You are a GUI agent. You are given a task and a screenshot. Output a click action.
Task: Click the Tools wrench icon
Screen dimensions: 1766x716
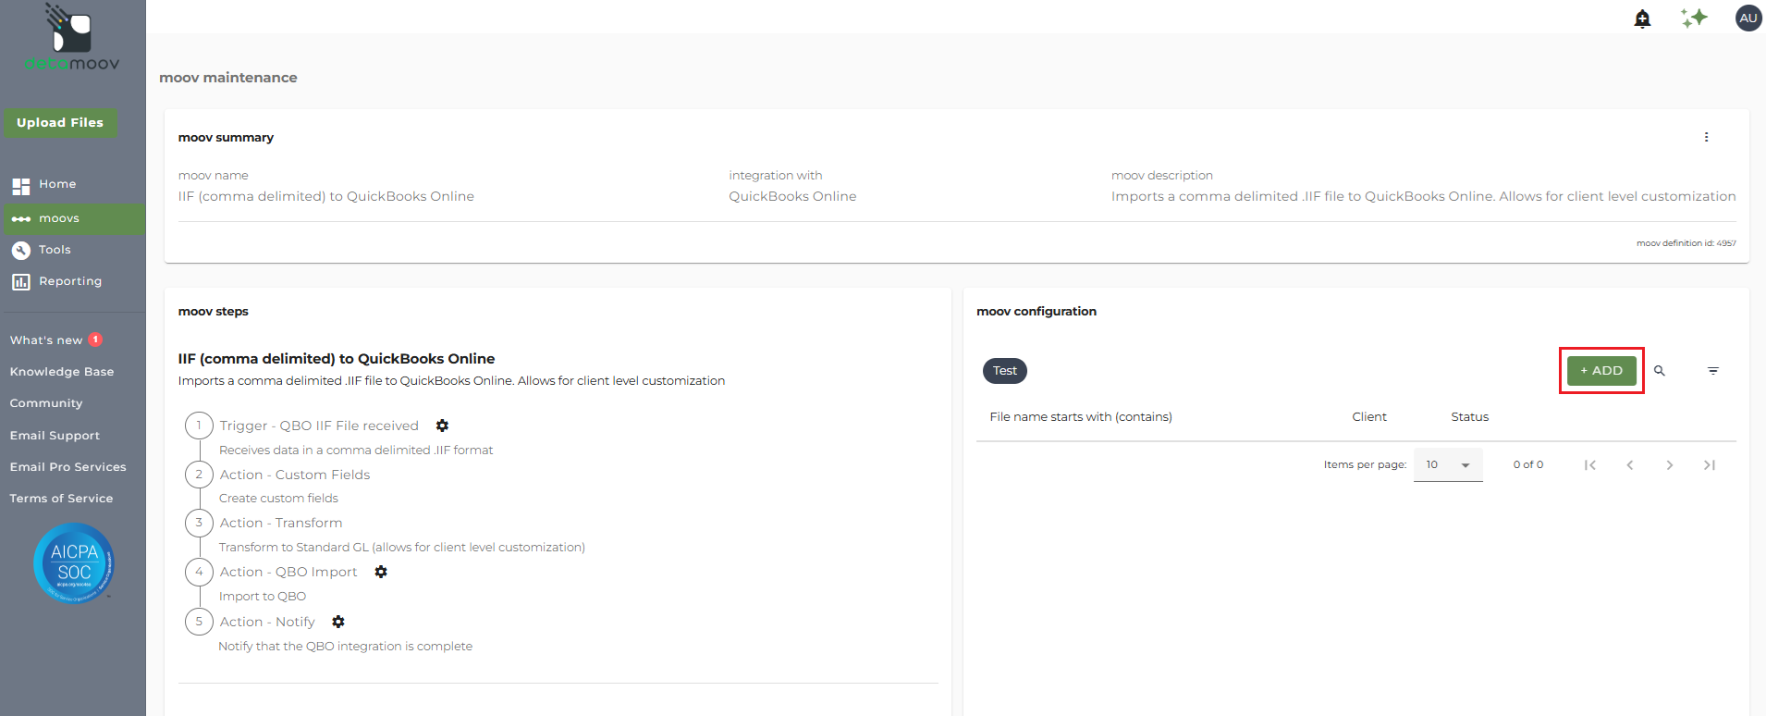tap(20, 250)
